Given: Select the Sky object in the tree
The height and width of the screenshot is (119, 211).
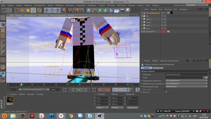Looking at the screenshot, I should pos(147,16).
